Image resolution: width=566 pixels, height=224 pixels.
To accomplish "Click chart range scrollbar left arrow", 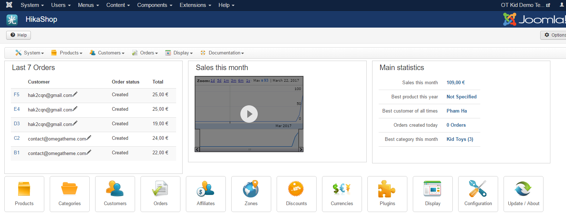I will click(x=197, y=149).
